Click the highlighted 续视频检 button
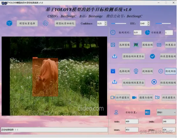177x138 pixels. (171, 71)
